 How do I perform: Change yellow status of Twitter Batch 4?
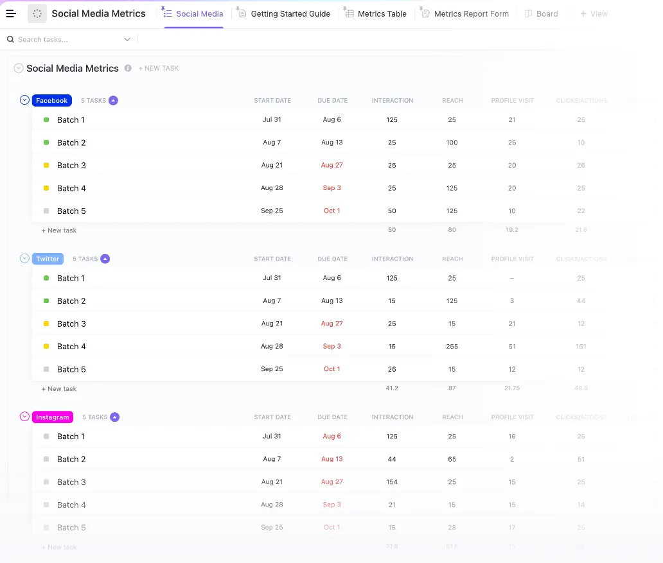pos(46,347)
